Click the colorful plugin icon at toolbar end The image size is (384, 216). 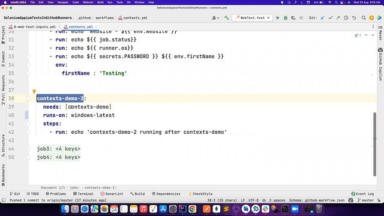click(379, 17)
